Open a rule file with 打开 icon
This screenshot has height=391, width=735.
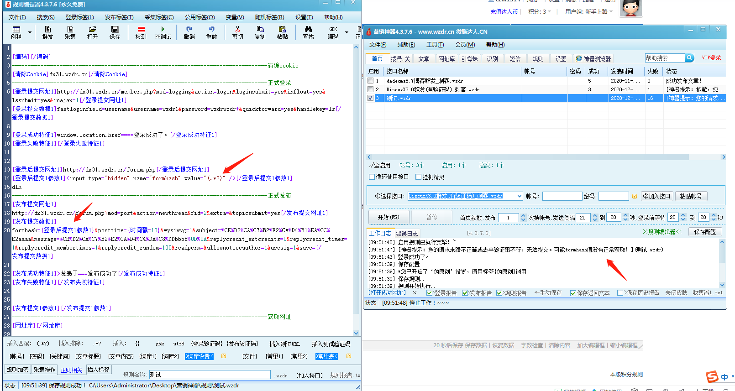click(92, 32)
